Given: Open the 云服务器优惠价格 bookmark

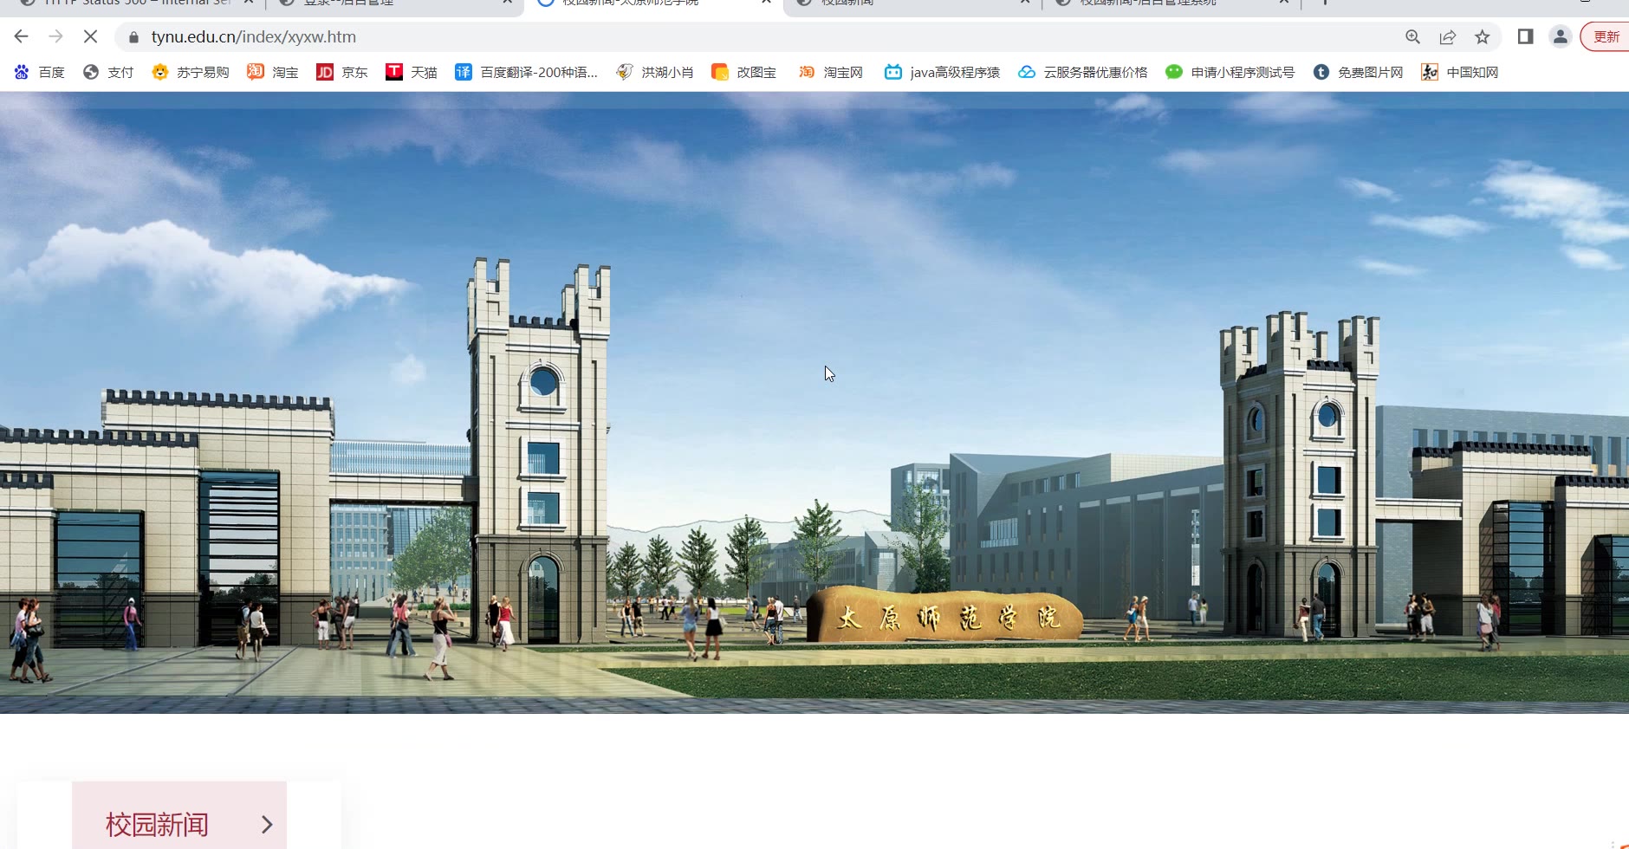Looking at the screenshot, I should point(1082,72).
